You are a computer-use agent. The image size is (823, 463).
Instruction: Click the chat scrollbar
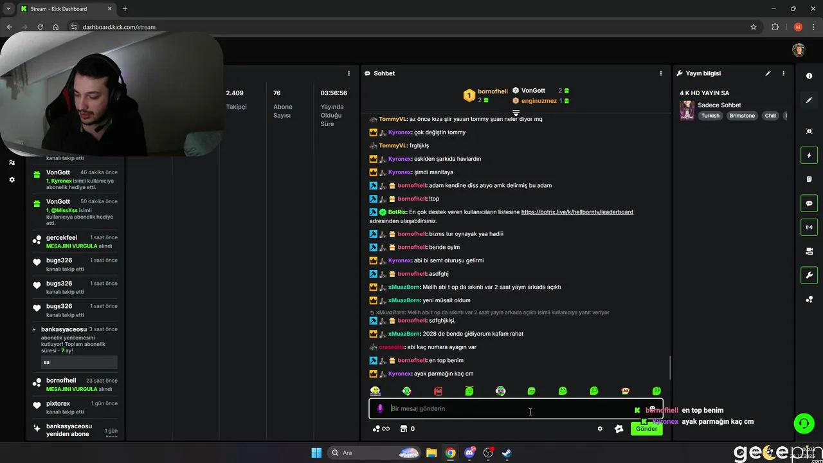(x=671, y=368)
